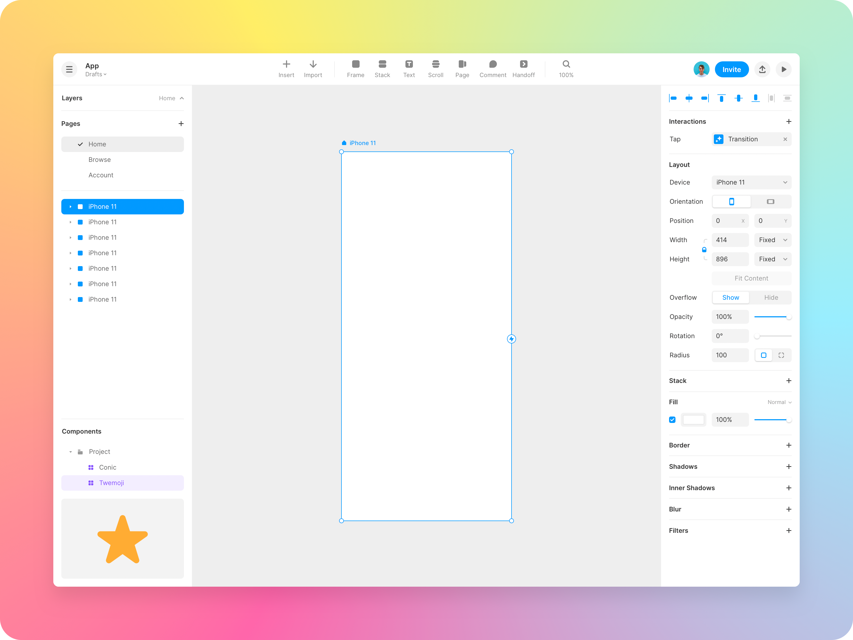Image resolution: width=853 pixels, height=640 pixels.
Task: Add a Blur effect
Action: pos(788,509)
